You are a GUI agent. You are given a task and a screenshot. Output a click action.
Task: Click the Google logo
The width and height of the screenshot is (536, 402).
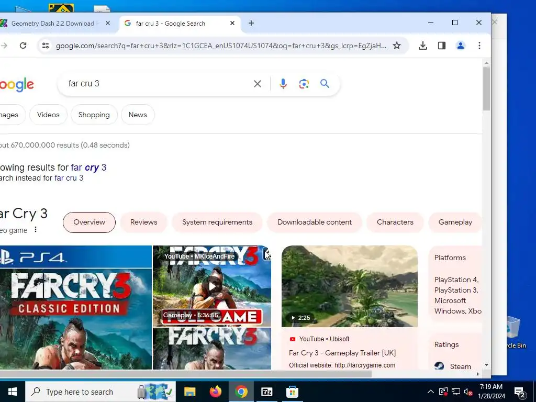click(x=17, y=85)
